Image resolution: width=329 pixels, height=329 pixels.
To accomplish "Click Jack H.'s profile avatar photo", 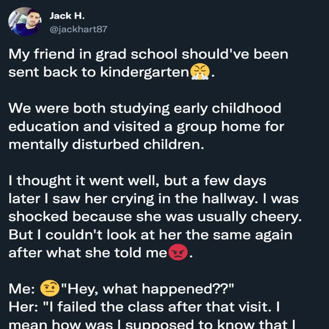I will tap(24, 22).
